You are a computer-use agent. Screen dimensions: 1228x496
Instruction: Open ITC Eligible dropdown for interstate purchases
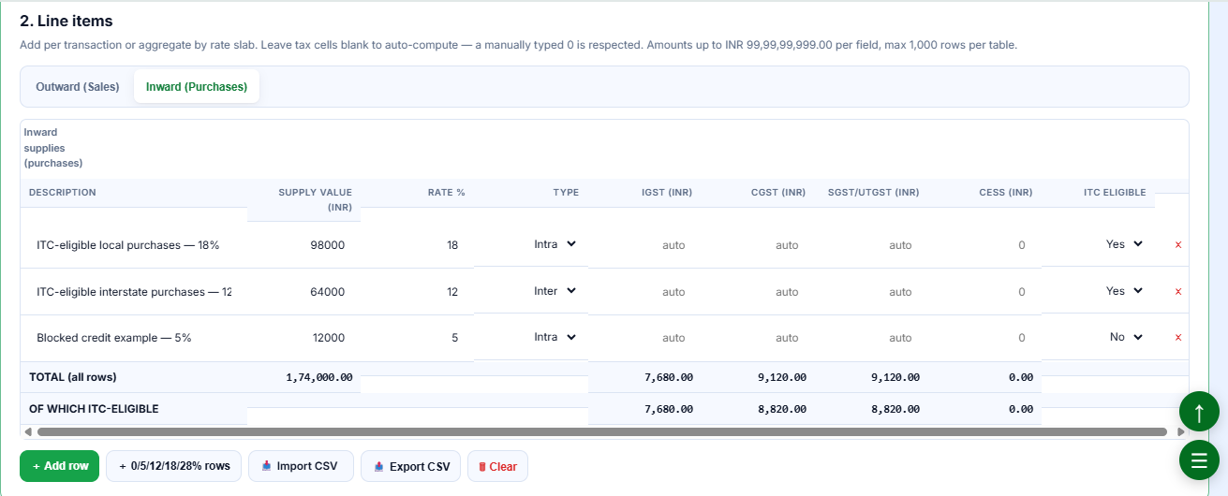click(x=1123, y=291)
